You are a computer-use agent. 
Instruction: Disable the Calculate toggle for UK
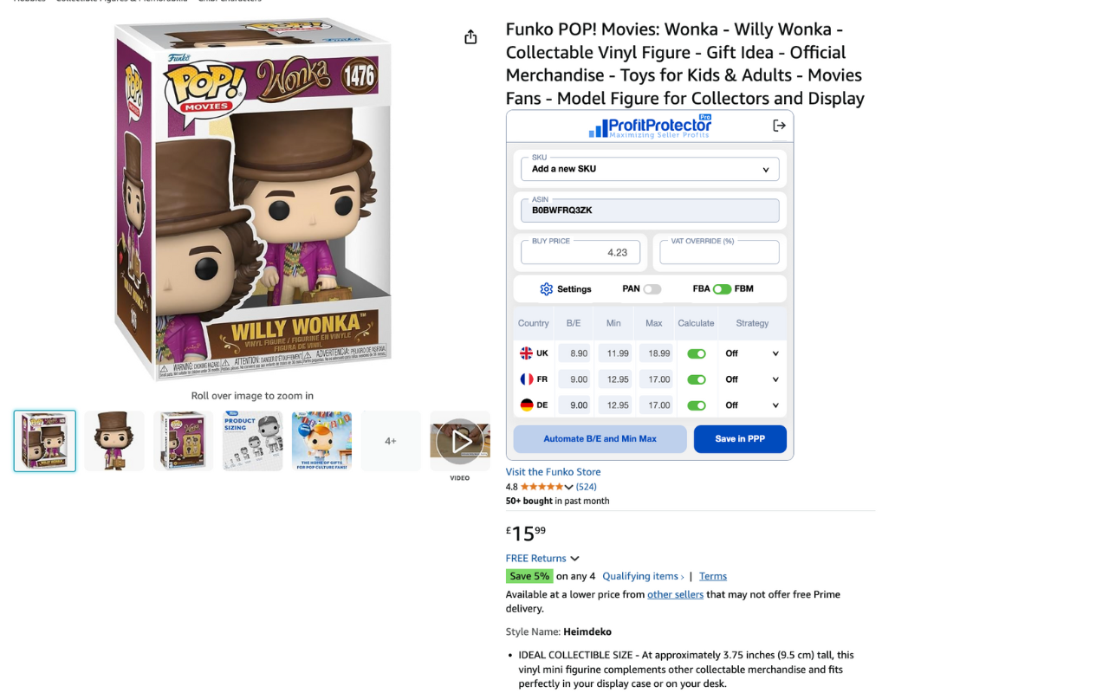click(697, 353)
